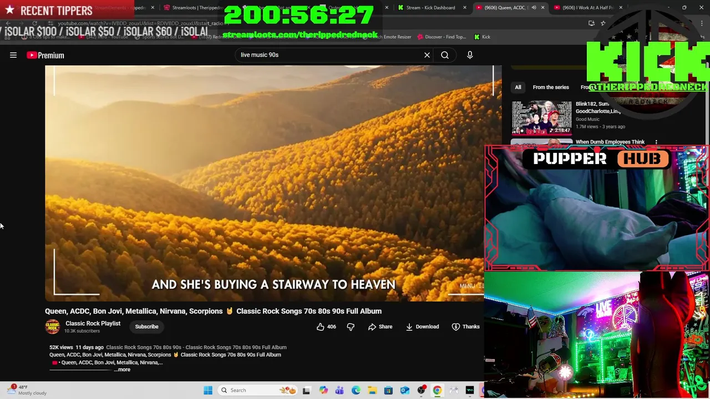Click the video's MENU overlay button
This screenshot has width=710, height=399.
tap(471, 286)
